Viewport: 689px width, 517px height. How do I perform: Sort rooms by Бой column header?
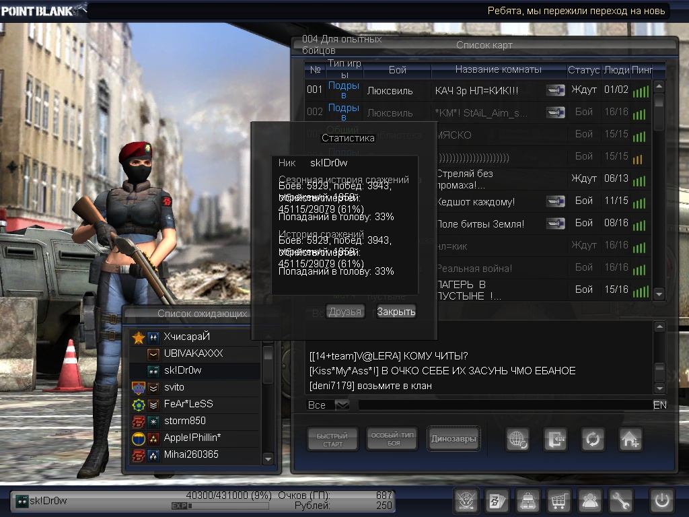click(397, 69)
